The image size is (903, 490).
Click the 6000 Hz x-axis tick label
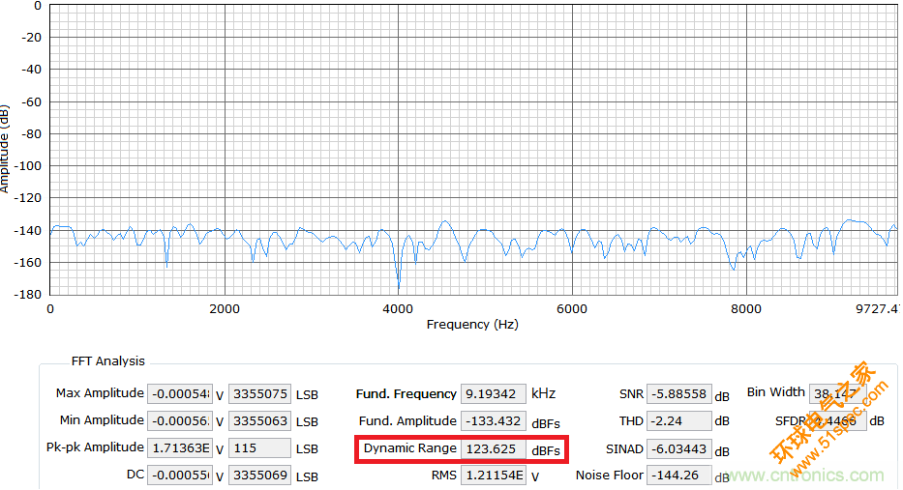(x=572, y=309)
